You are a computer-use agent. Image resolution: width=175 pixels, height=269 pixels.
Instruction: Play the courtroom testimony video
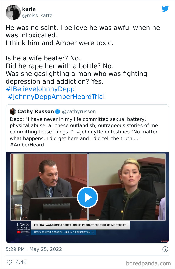pyautogui.click(x=87, y=197)
